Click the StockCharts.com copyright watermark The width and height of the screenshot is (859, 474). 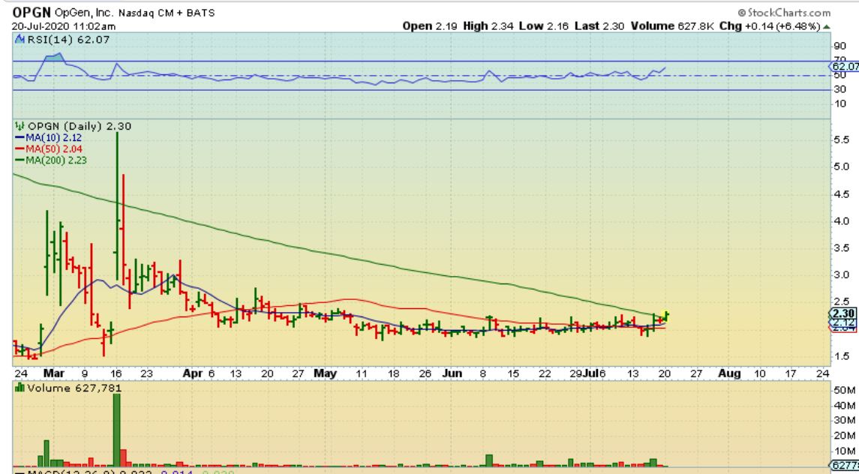coord(785,13)
